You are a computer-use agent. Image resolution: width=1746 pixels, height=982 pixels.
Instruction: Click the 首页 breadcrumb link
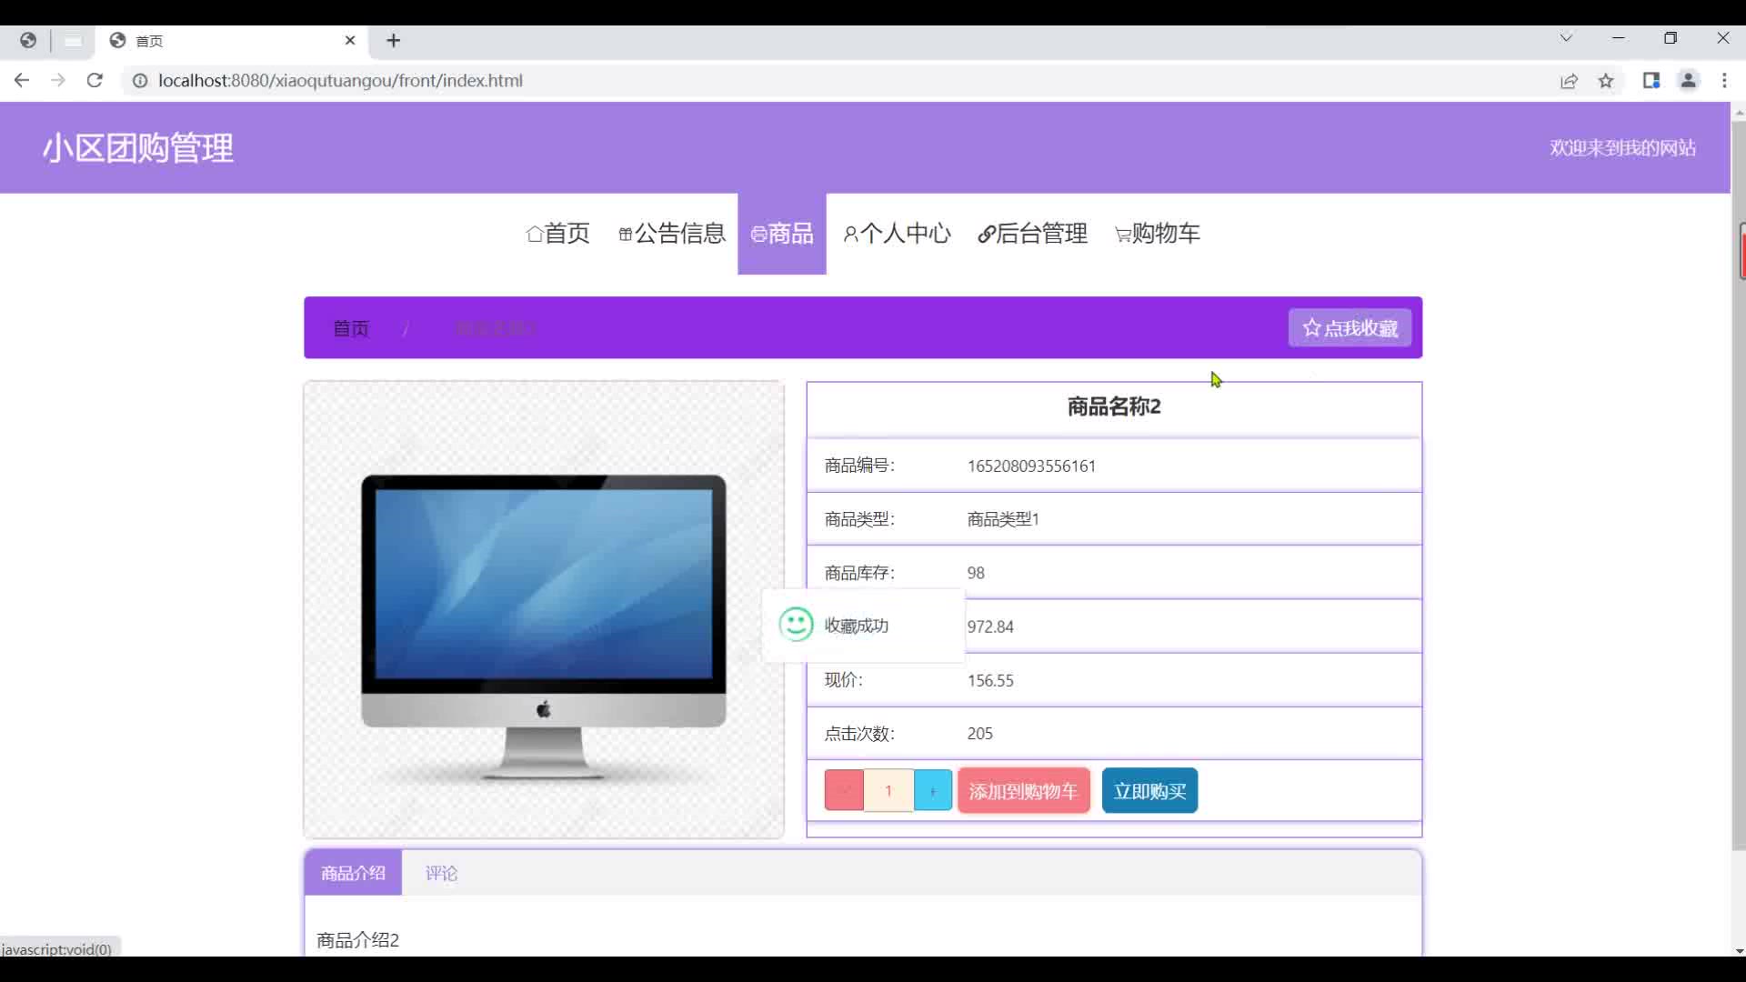click(x=351, y=328)
